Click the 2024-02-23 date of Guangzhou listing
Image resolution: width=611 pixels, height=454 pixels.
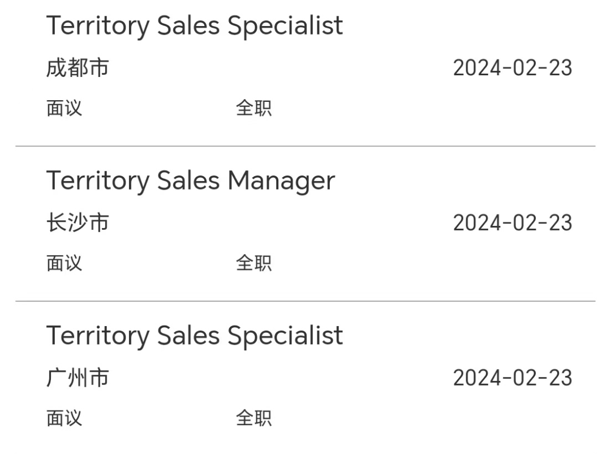point(513,378)
